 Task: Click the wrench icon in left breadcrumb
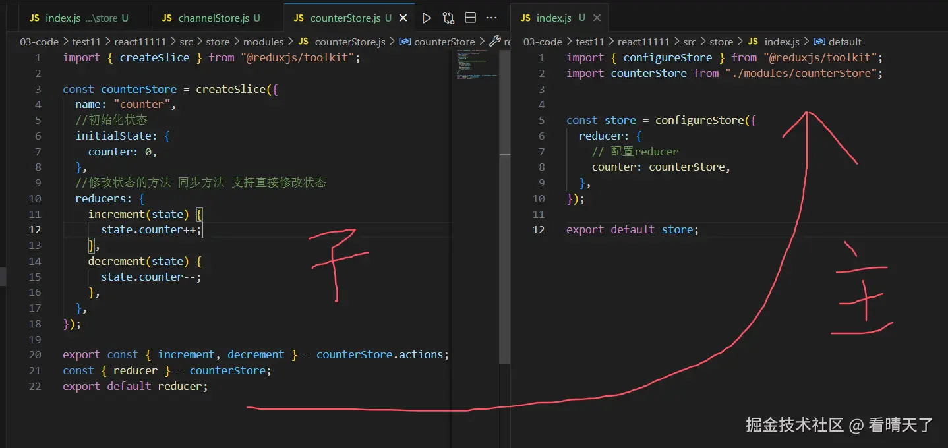point(495,41)
